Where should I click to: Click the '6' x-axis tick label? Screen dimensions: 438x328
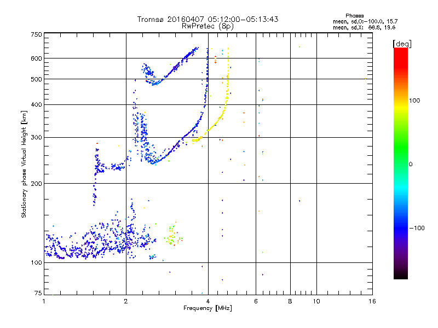256,301
